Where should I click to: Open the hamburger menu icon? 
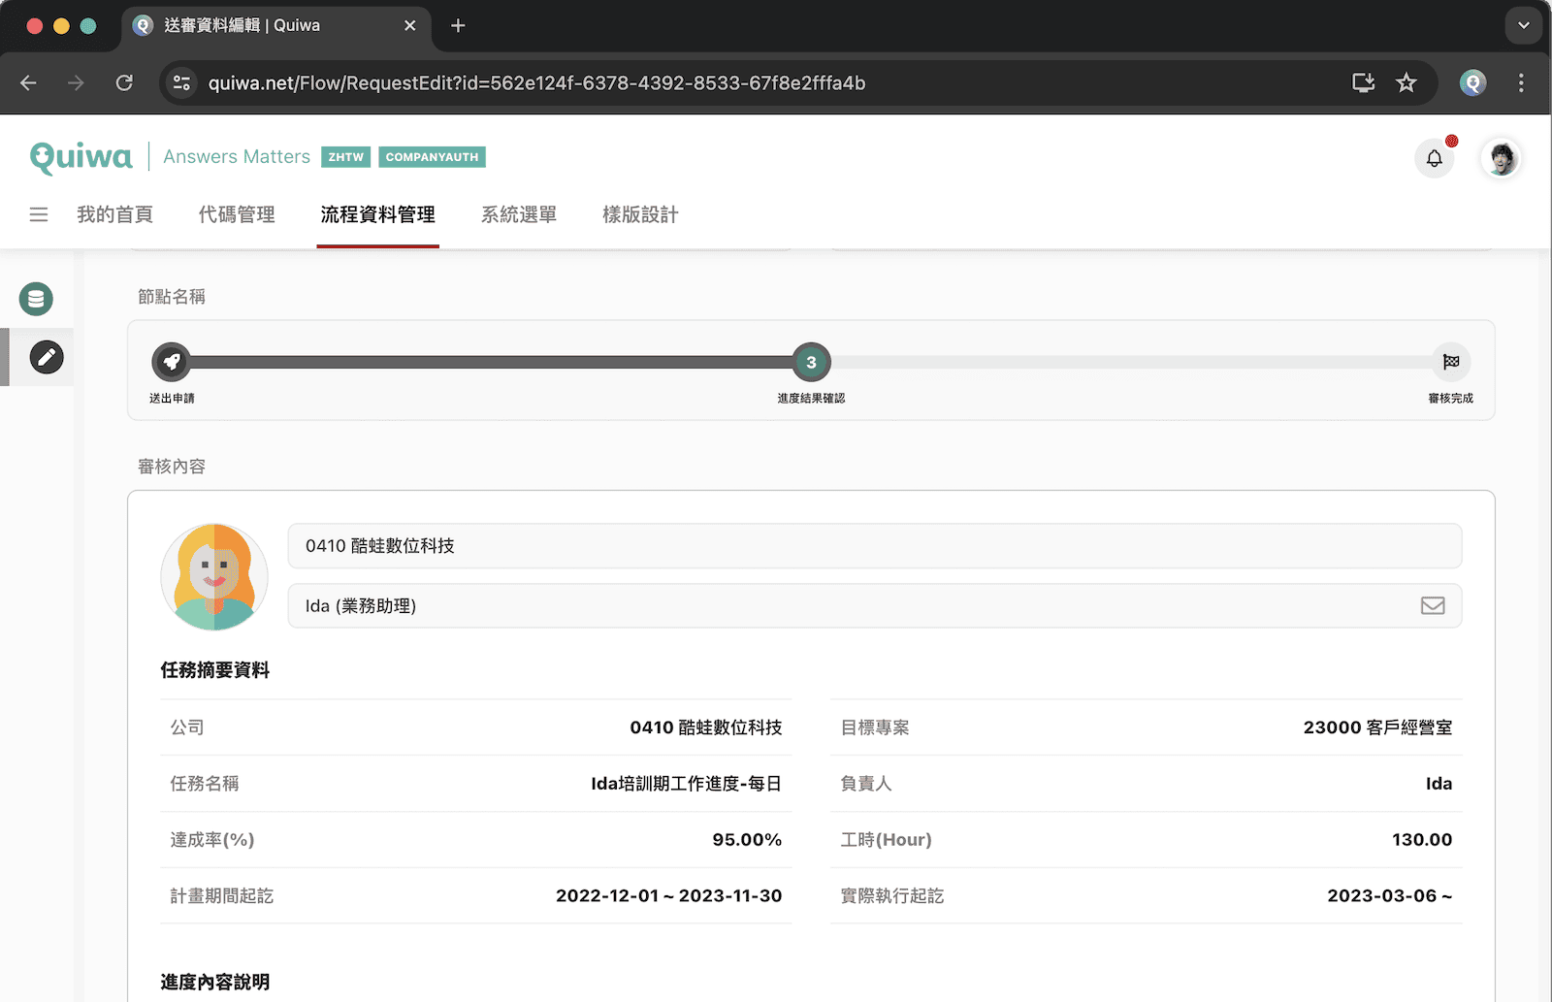39,214
